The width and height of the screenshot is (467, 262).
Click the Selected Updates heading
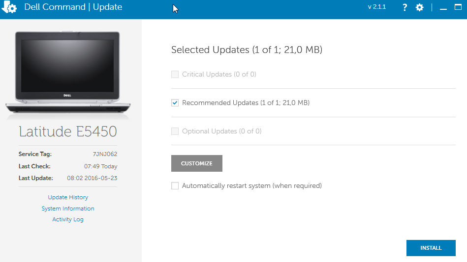click(x=247, y=50)
